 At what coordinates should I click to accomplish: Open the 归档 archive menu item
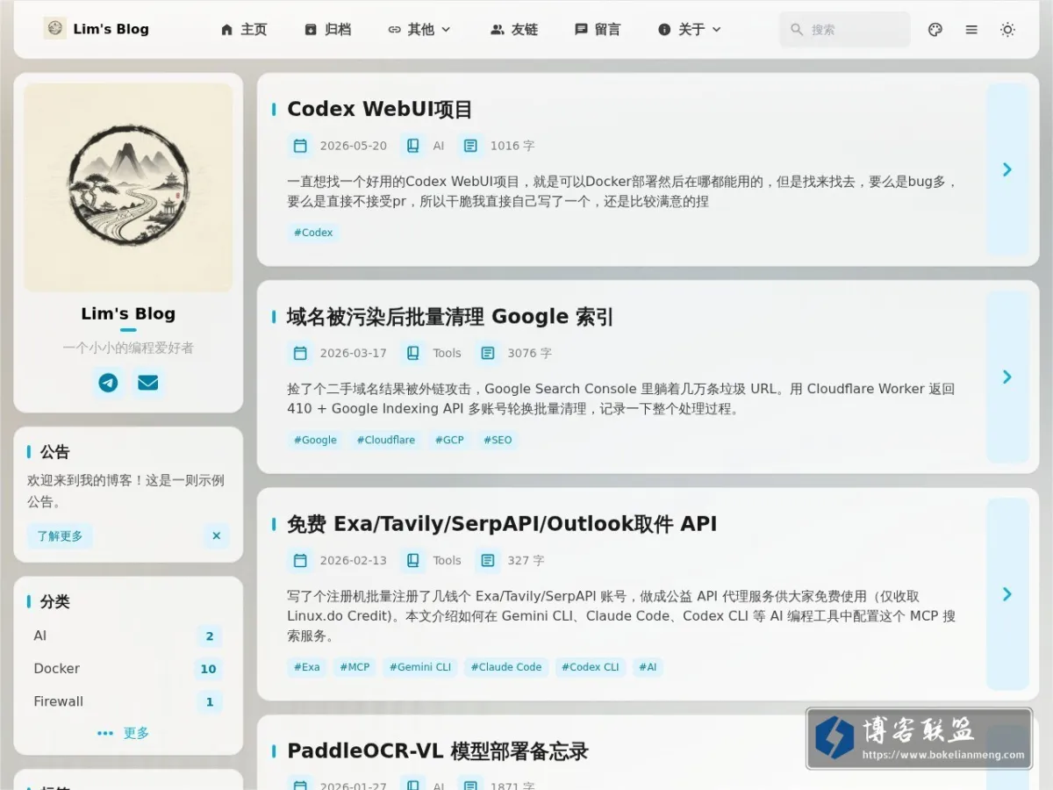pyautogui.click(x=327, y=29)
